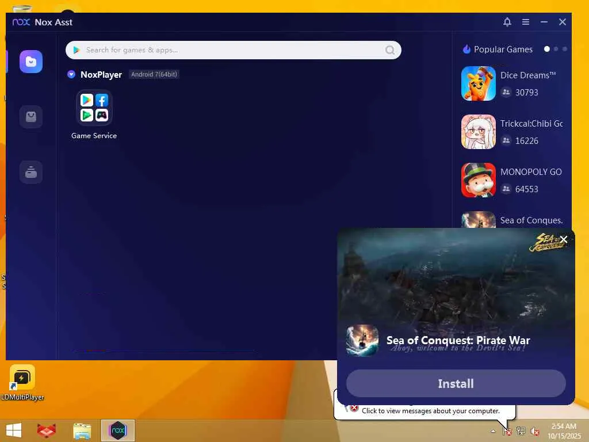This screenshot has height=442, width=589.
Task: Select the purple home sidebar icon
Action: coord(31,62)
